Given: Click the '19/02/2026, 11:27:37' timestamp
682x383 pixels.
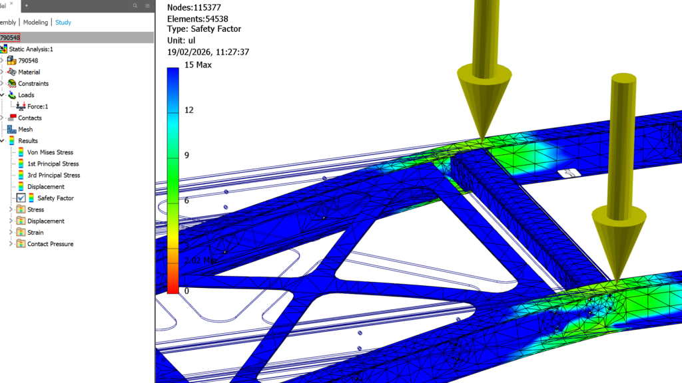Looking at the screenshot, I should 208,52.
